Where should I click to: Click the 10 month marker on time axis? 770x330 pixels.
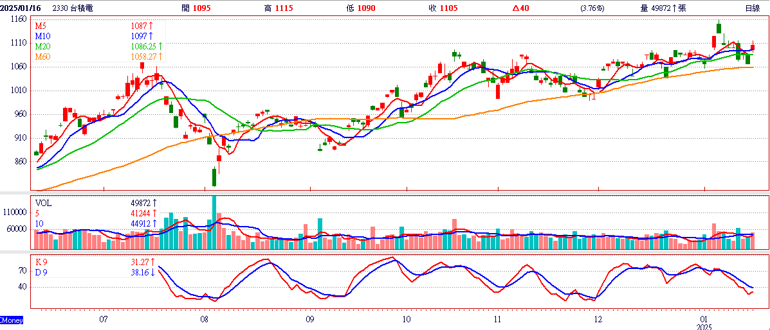click(x=406, y=320)
